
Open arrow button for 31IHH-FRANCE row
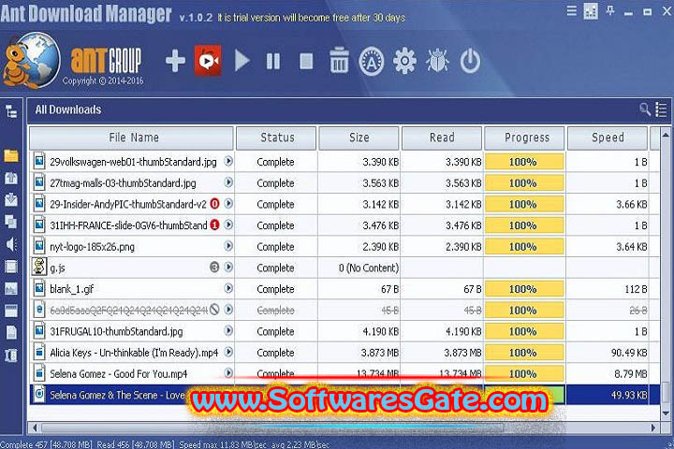228,224
